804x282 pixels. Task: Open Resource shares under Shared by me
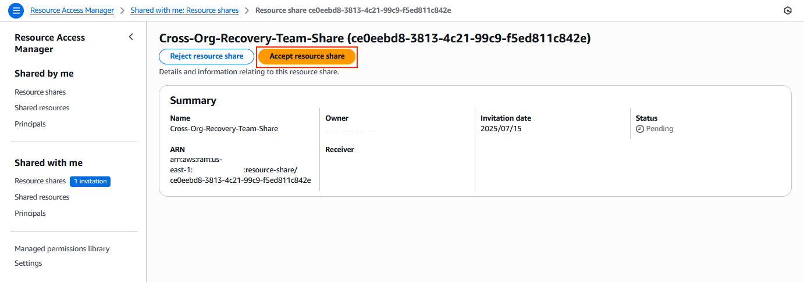(x=40, y=92)
